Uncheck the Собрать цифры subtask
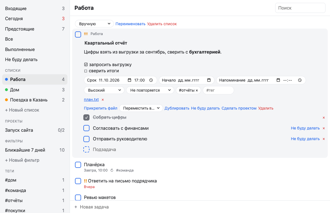This screenshot has width=330, height=213. point(86,117)
